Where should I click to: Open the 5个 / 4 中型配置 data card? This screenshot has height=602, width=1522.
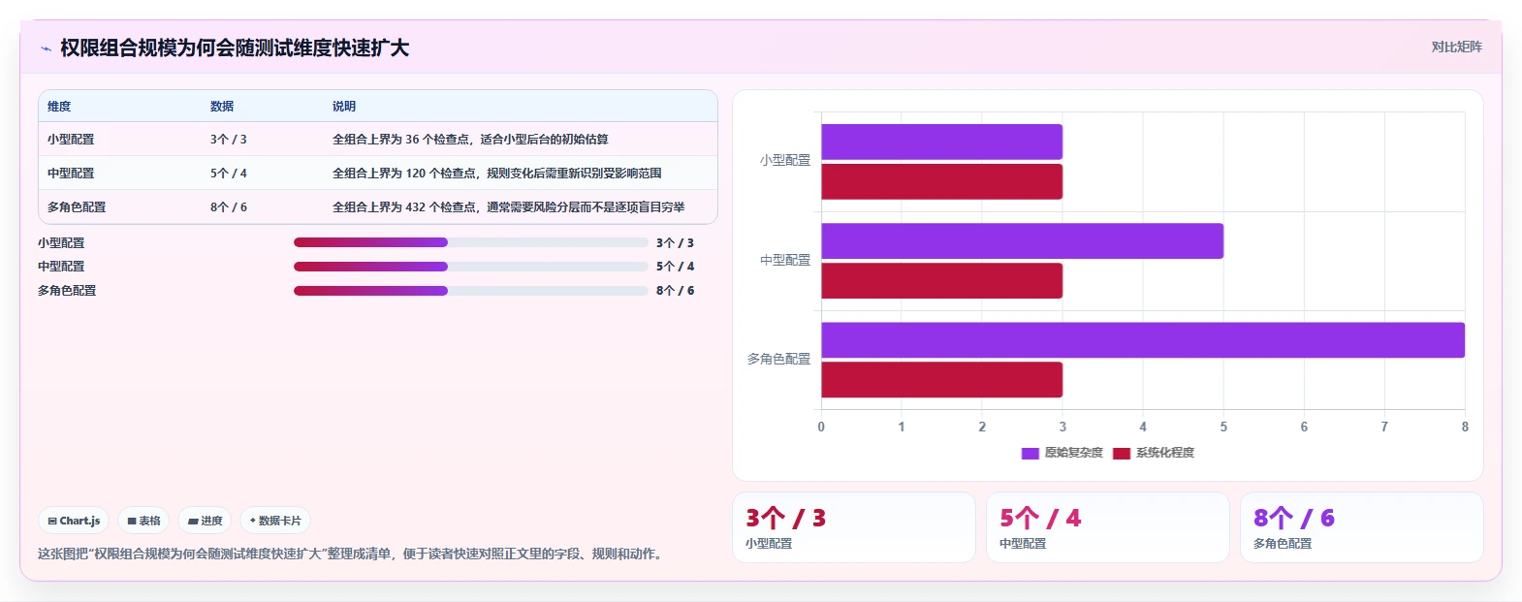click(1108, 527)
